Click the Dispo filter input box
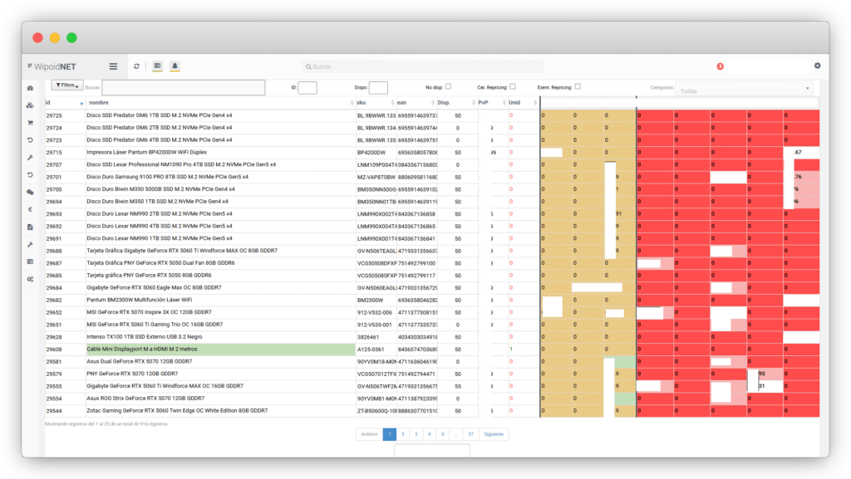This screenshot has height=479, width=851. (x=378, y=87)
